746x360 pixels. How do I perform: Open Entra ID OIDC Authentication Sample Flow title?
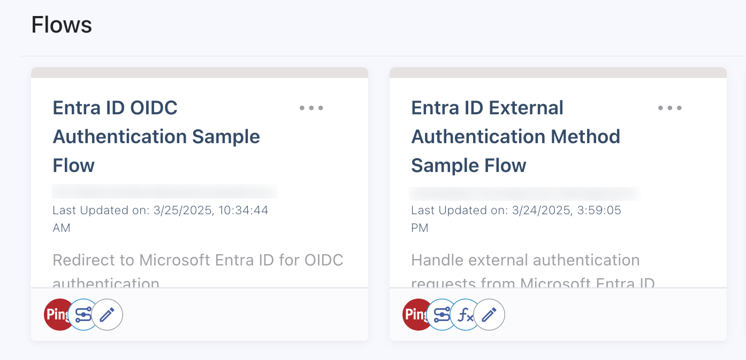coord(156,137)
